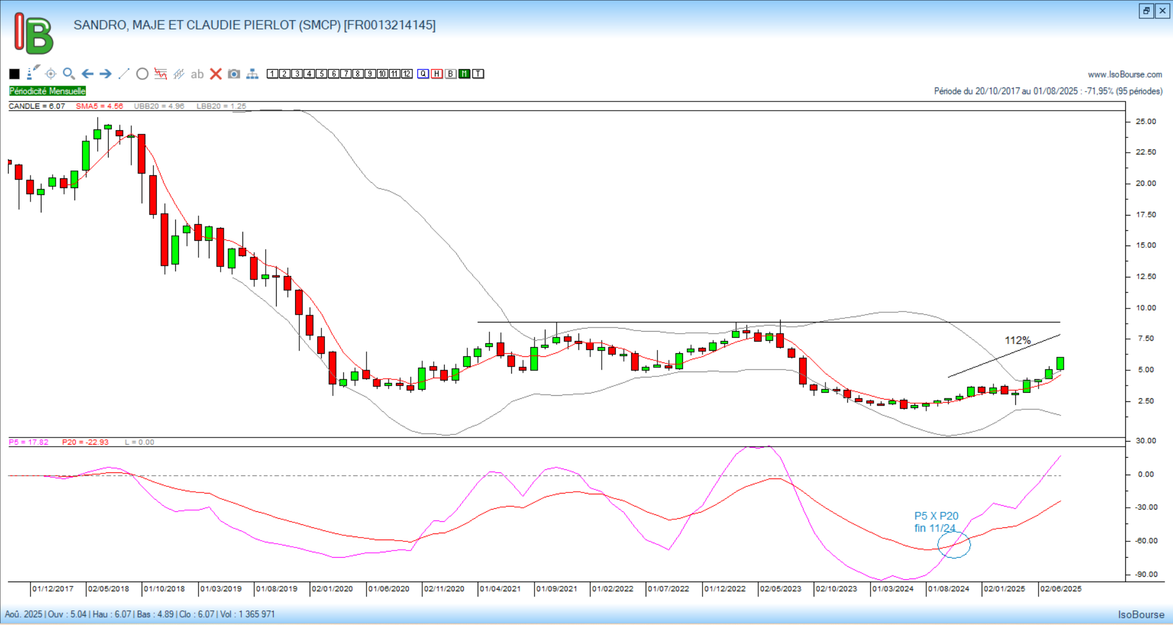Select the circle drawing tool
This screenshot has width=1173, height=625.
142,74
